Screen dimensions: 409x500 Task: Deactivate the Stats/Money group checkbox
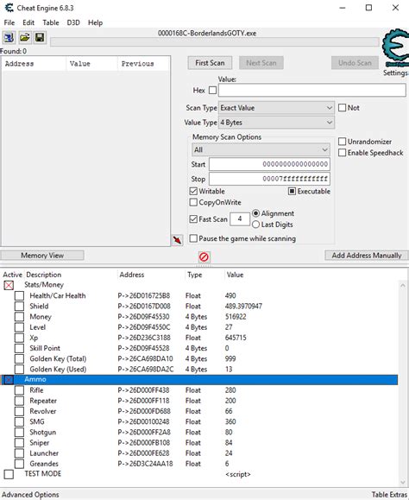coord(9,285)
